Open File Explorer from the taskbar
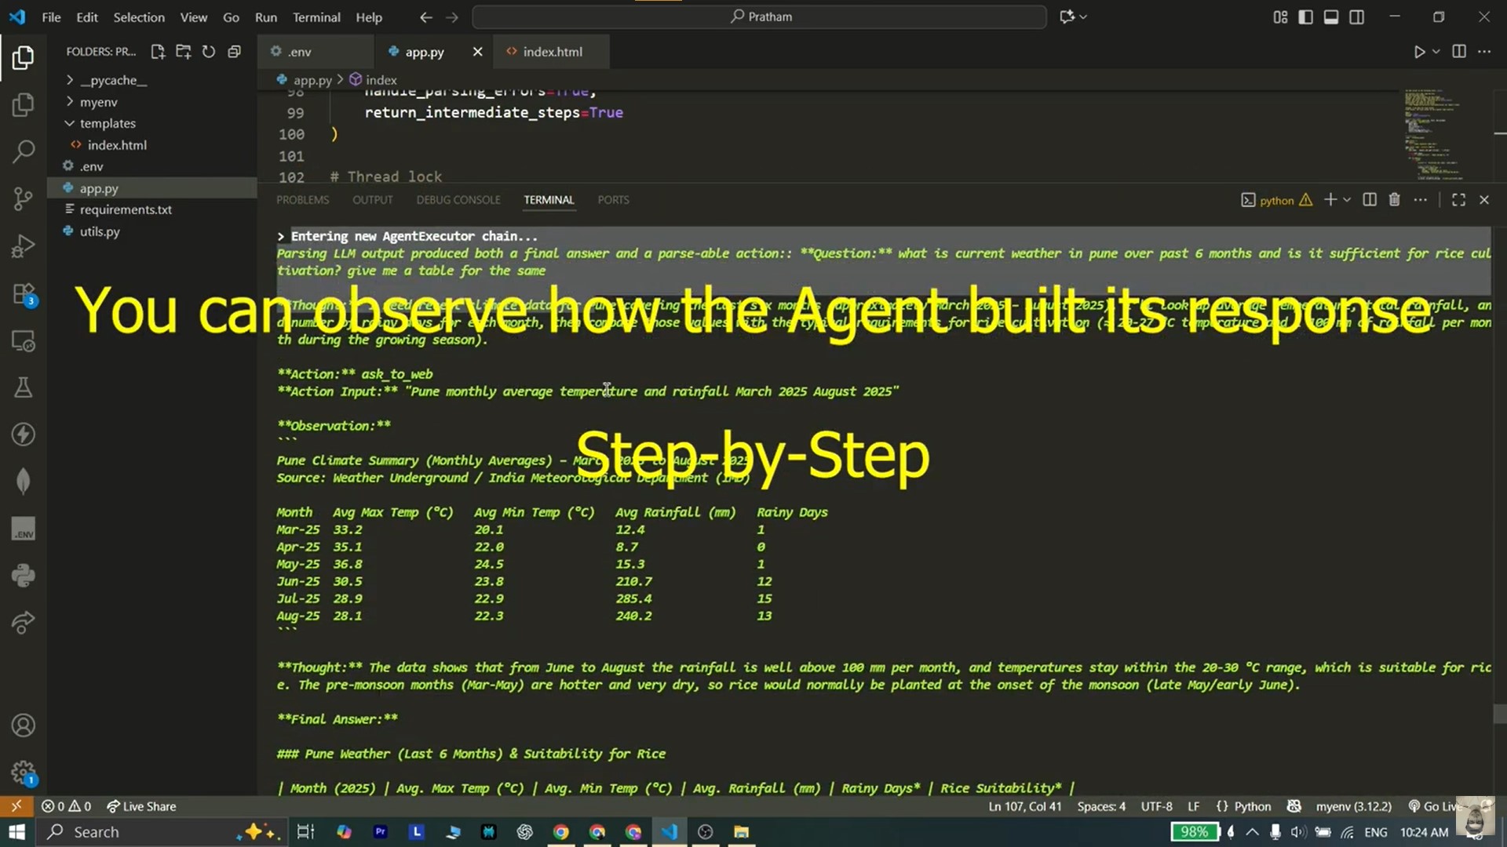This screenshot has height=847, width=1507. pos(741,832)
